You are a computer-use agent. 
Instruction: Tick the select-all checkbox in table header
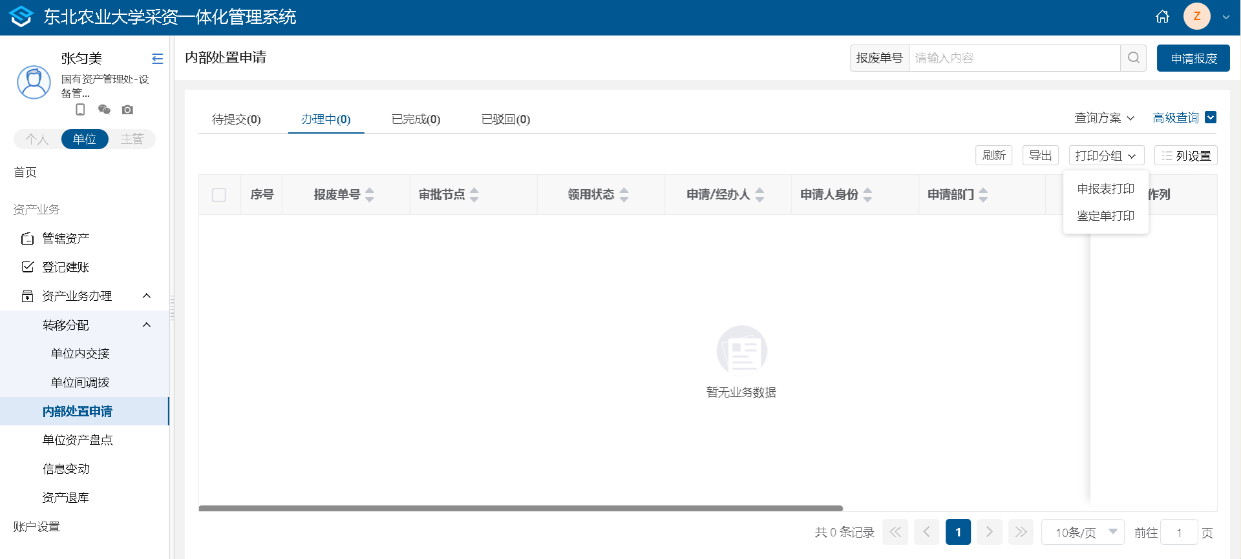219,195
